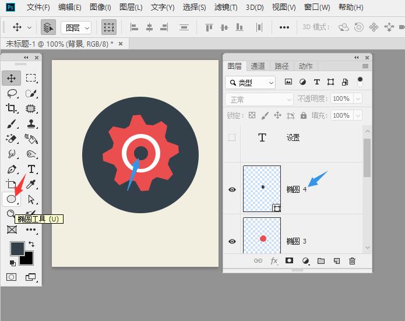405x321 pixels.
Task: Select the 椭圆 4 layer thumbnail
Action: [262, 188]
